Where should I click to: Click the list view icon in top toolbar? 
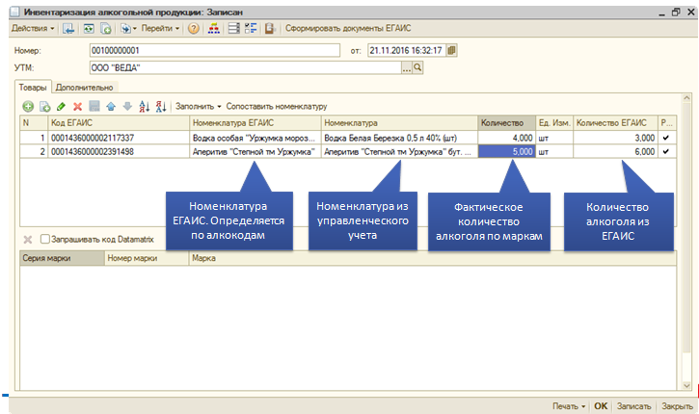(234, 29)
